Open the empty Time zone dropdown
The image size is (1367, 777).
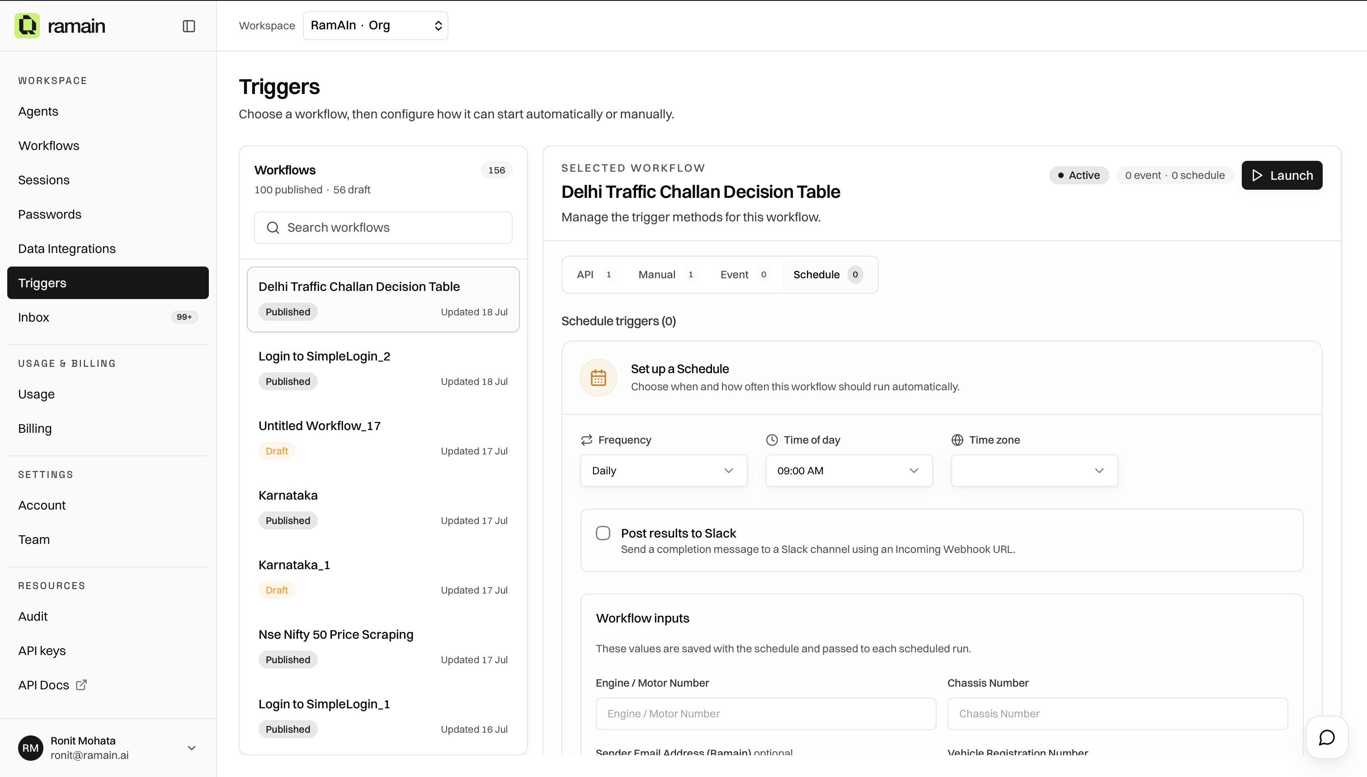coord(1034,471)
